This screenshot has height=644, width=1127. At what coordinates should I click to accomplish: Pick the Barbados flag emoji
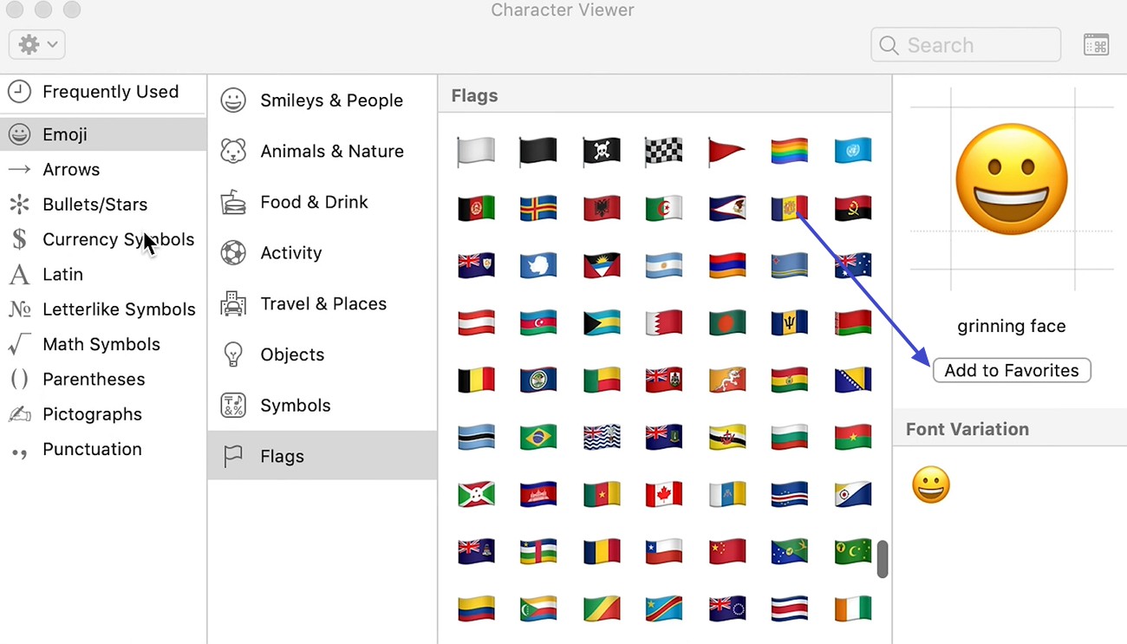(x=789, y=322)
